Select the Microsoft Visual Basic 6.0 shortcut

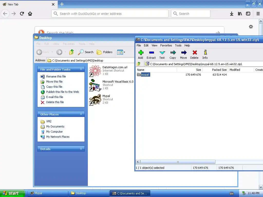pyautogui.click(x=111, y=85)
